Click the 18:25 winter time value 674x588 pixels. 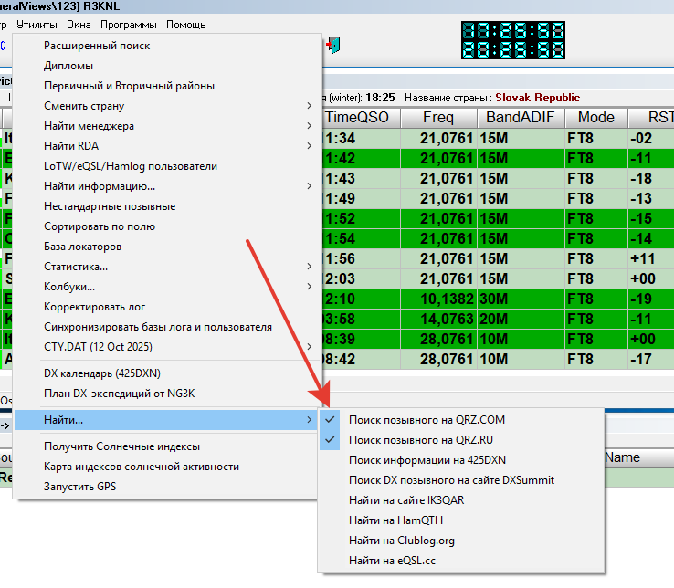coord(380,98)
